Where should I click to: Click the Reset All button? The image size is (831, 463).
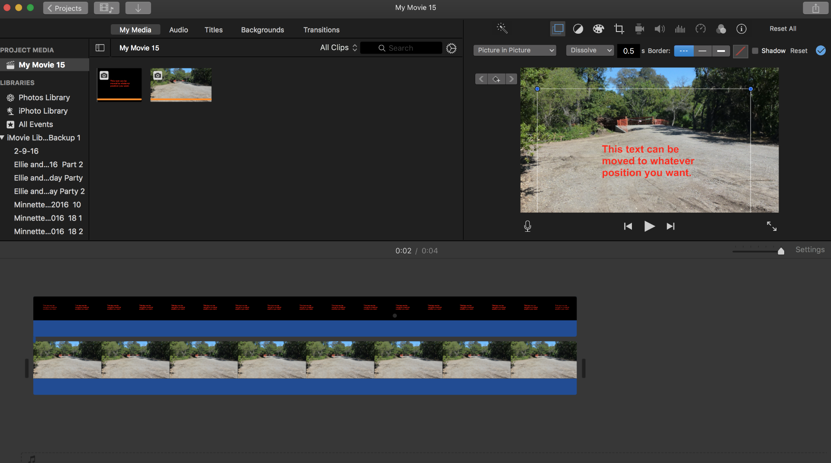coord(783,29)
